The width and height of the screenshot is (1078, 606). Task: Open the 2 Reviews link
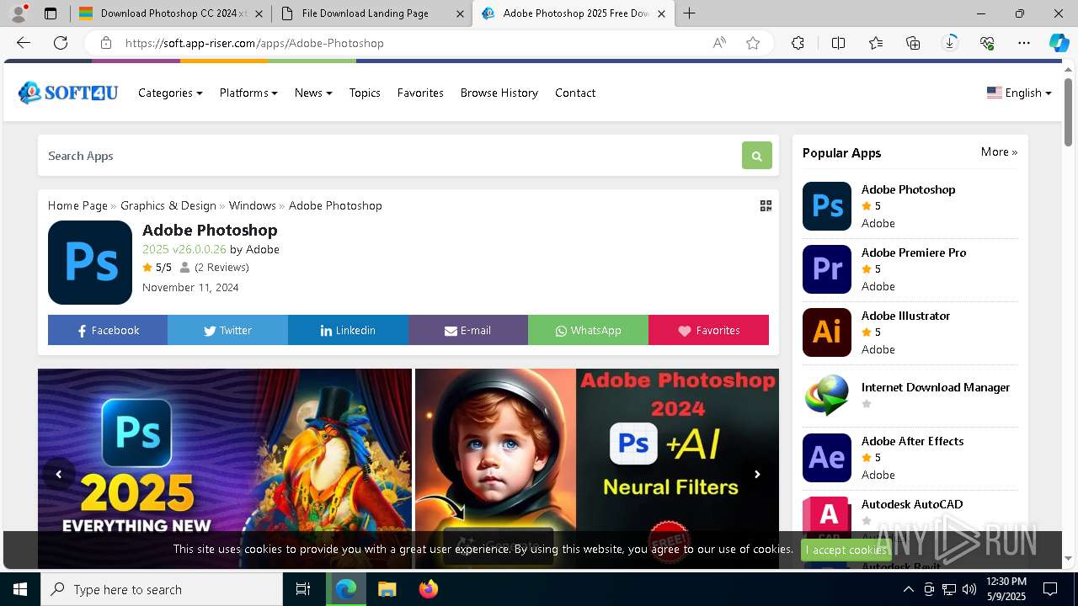(x=221, y=267)
